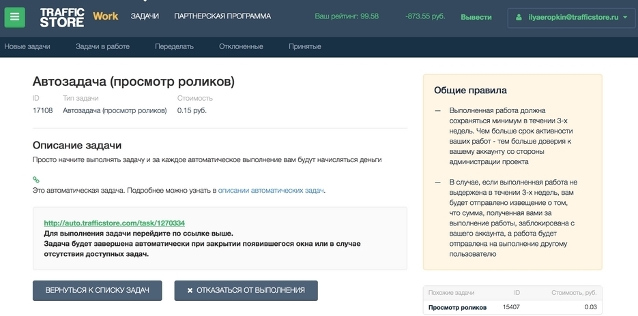Click the Traffic Store logo
The image size is (638, 316).
pos(61,17)
